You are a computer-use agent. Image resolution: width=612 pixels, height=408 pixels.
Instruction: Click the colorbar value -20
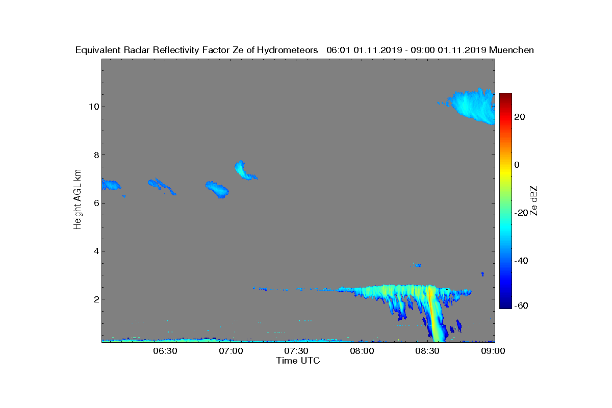(521, 213)
